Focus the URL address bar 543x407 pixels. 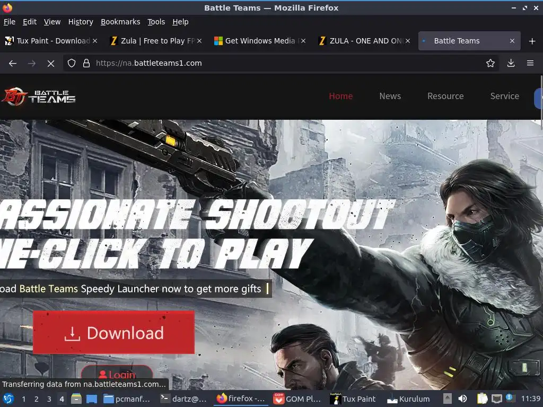pos(281,64)
